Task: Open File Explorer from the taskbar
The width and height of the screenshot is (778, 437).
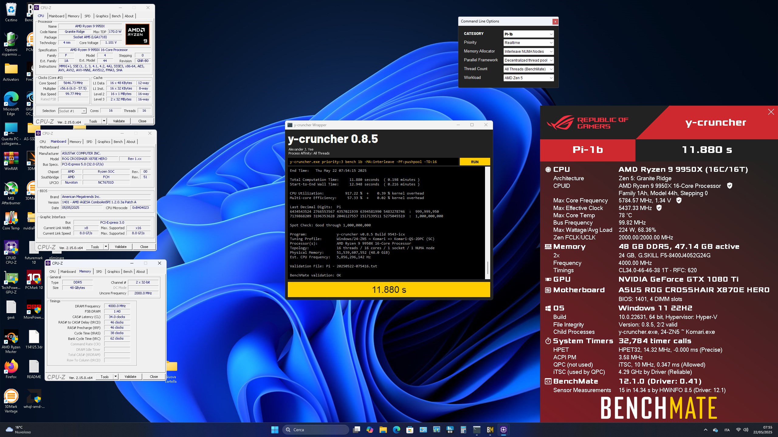Action: tap(383, 429)
